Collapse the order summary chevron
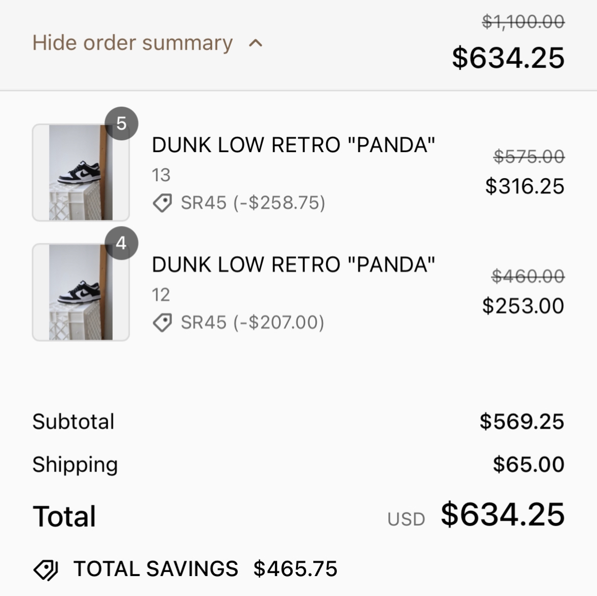Viewport: 597px width, 596px height. 256,43
